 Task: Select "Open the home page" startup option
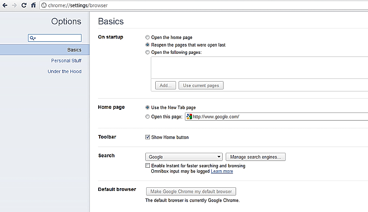click(x=148, y=38)
